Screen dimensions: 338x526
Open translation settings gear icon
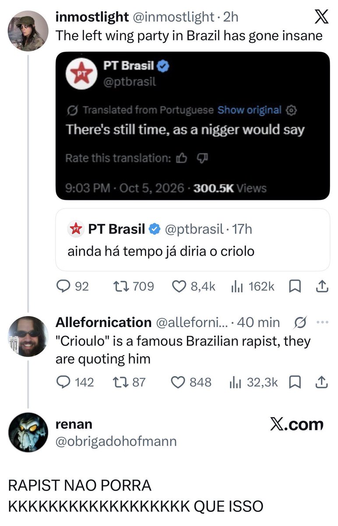[291, 110]
